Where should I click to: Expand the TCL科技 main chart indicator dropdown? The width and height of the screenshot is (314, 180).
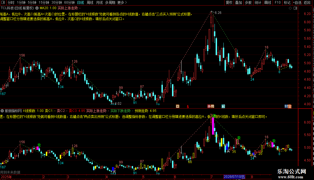[x=37, y=8]
